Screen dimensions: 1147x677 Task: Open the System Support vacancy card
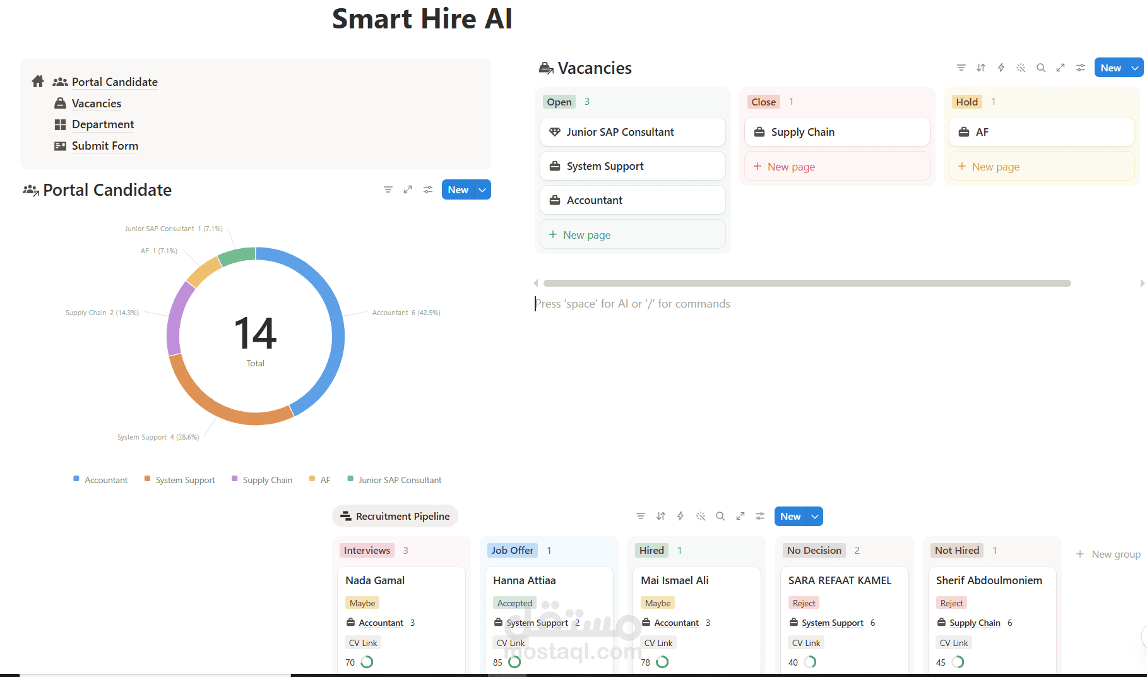coord(633,166)
